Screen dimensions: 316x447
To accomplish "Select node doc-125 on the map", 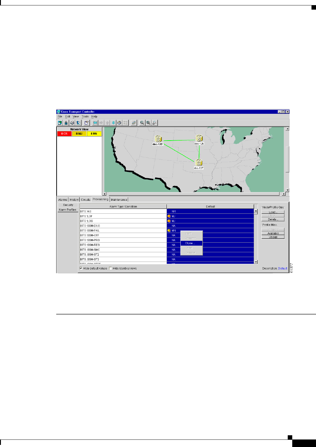I will (x=158, y=139).
